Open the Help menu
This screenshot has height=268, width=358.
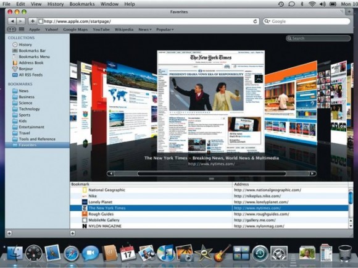[x=130, y=4]
